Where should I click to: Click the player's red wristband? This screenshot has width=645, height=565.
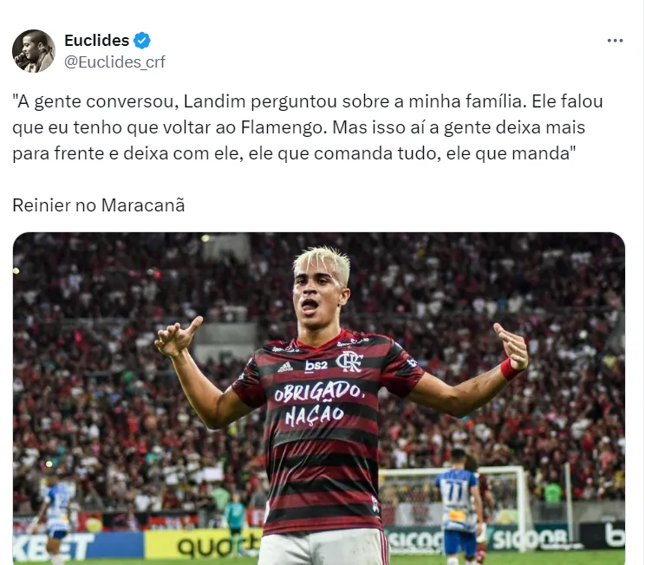click(x=510, y=369)
